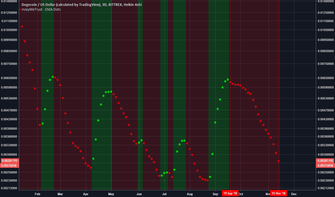The height and width of the screenshot is (197, 335).
Task: Click the right 0.00330000 price axis label
Action: click(x=326, y=145)
